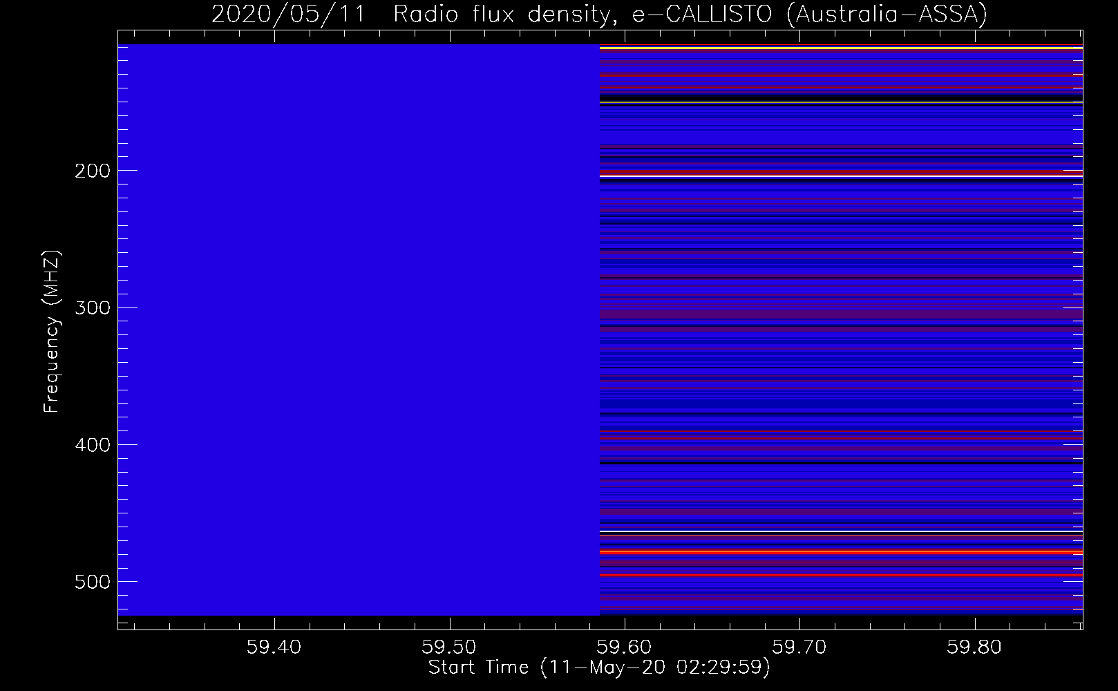Click the 'Start Time (11-May-20 02:29:59)' label
The height and width of the screenshot is (691, 1118).
[599, 668]
